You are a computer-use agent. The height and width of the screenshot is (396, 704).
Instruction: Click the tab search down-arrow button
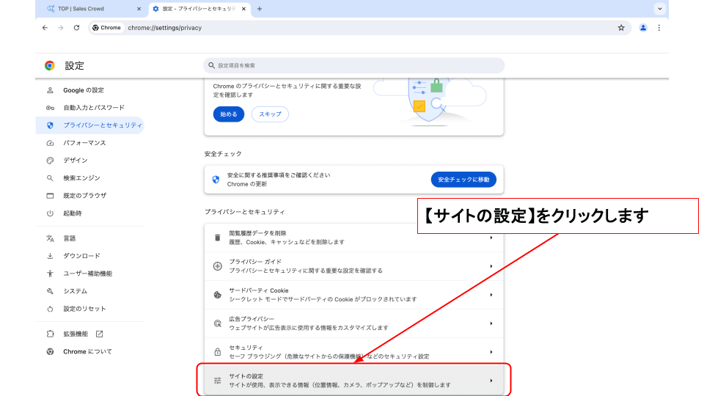[659, 9]
